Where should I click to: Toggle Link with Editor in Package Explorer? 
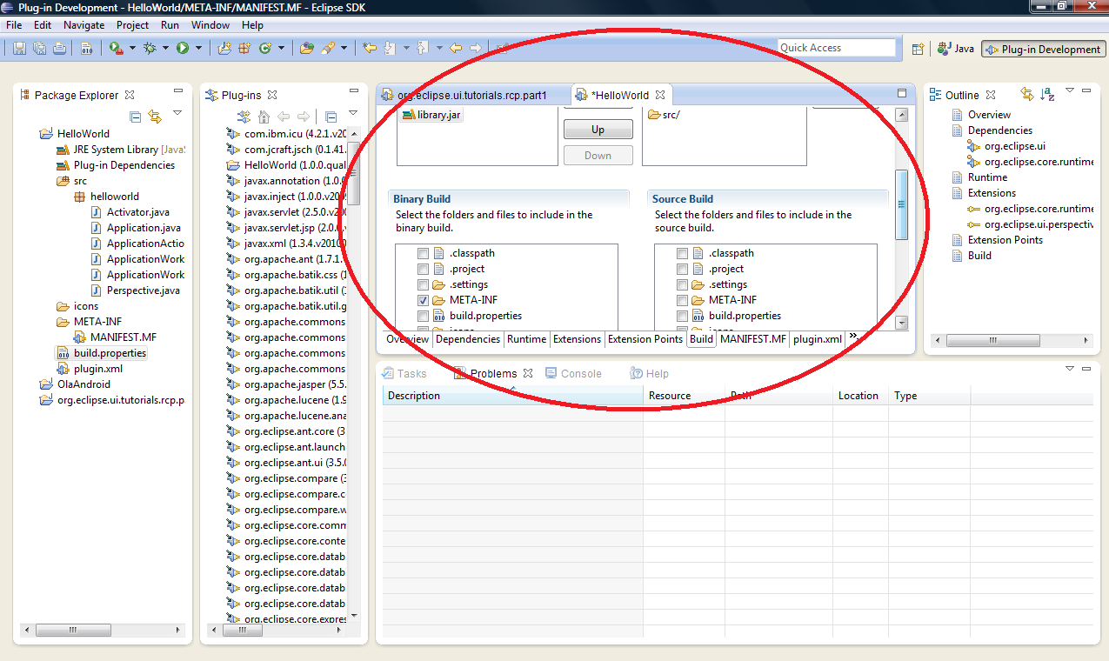pyautogui.click(x=155, y=116)
